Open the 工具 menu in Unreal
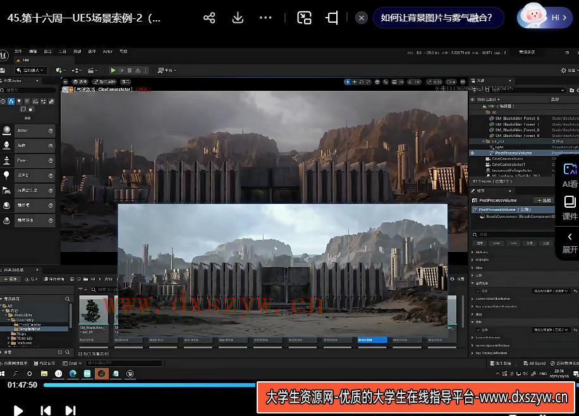579x416 pixels. coord(63,51)
